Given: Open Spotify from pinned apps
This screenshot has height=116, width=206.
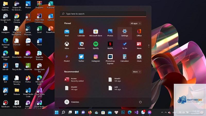Looking at the screenshot, I should click(x=96, y=45).
